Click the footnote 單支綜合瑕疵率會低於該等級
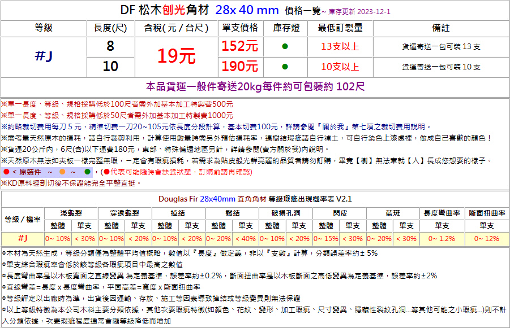This screenshot has height=328, width=510. point(92,265)
